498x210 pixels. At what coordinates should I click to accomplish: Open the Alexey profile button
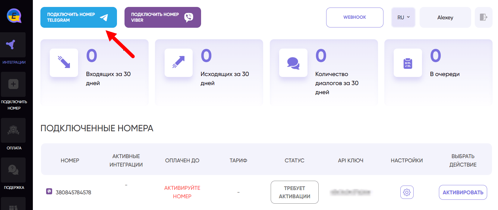(445, 17)
